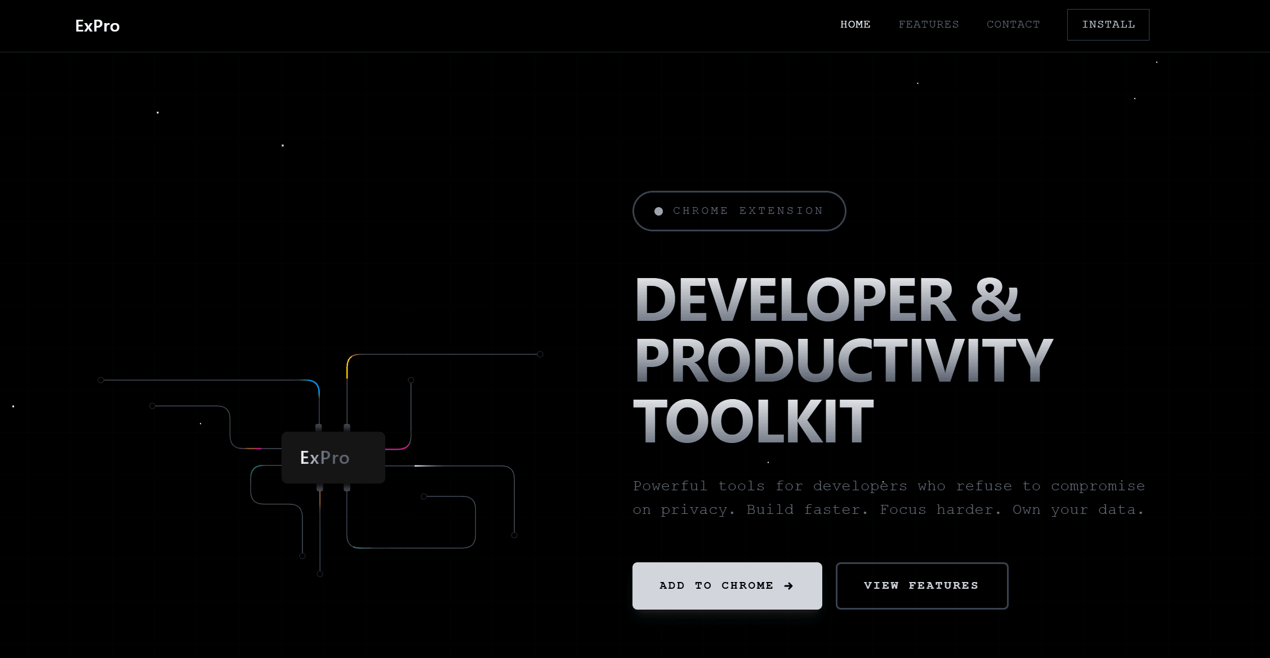Click end node of the orange circuit line
The height and width of the screenshot is (658, 1270).
tap(320, 574)
